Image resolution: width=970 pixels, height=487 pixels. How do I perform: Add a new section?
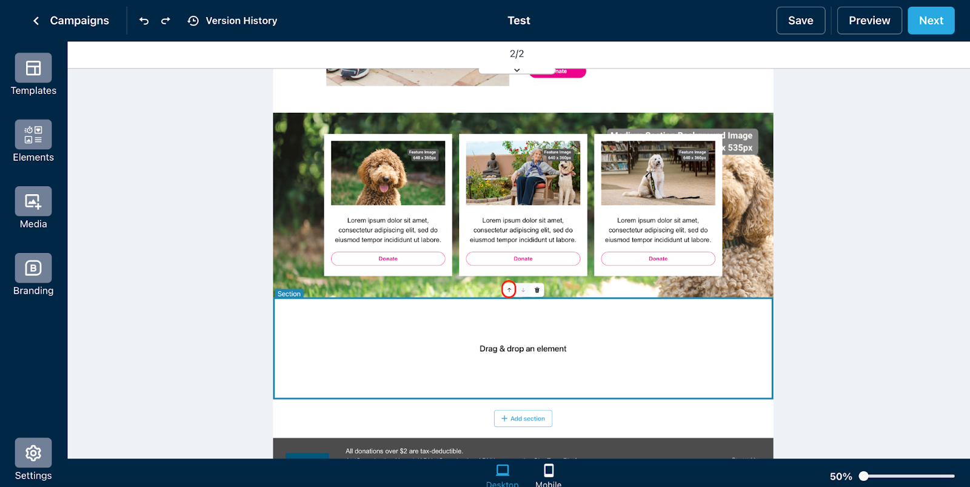[523, 418]
